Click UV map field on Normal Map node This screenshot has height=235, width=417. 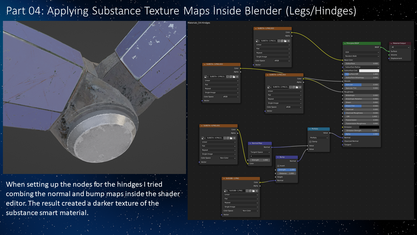pyautogui.click(x=260, y=156)
